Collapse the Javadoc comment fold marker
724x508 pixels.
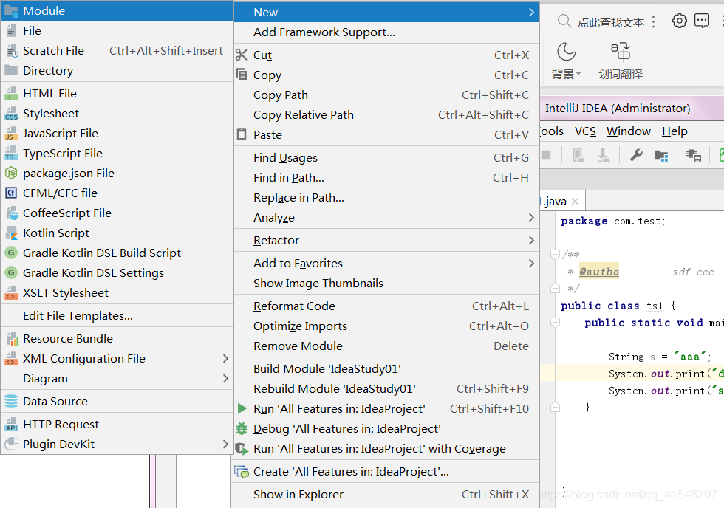[x=555, y=254]
